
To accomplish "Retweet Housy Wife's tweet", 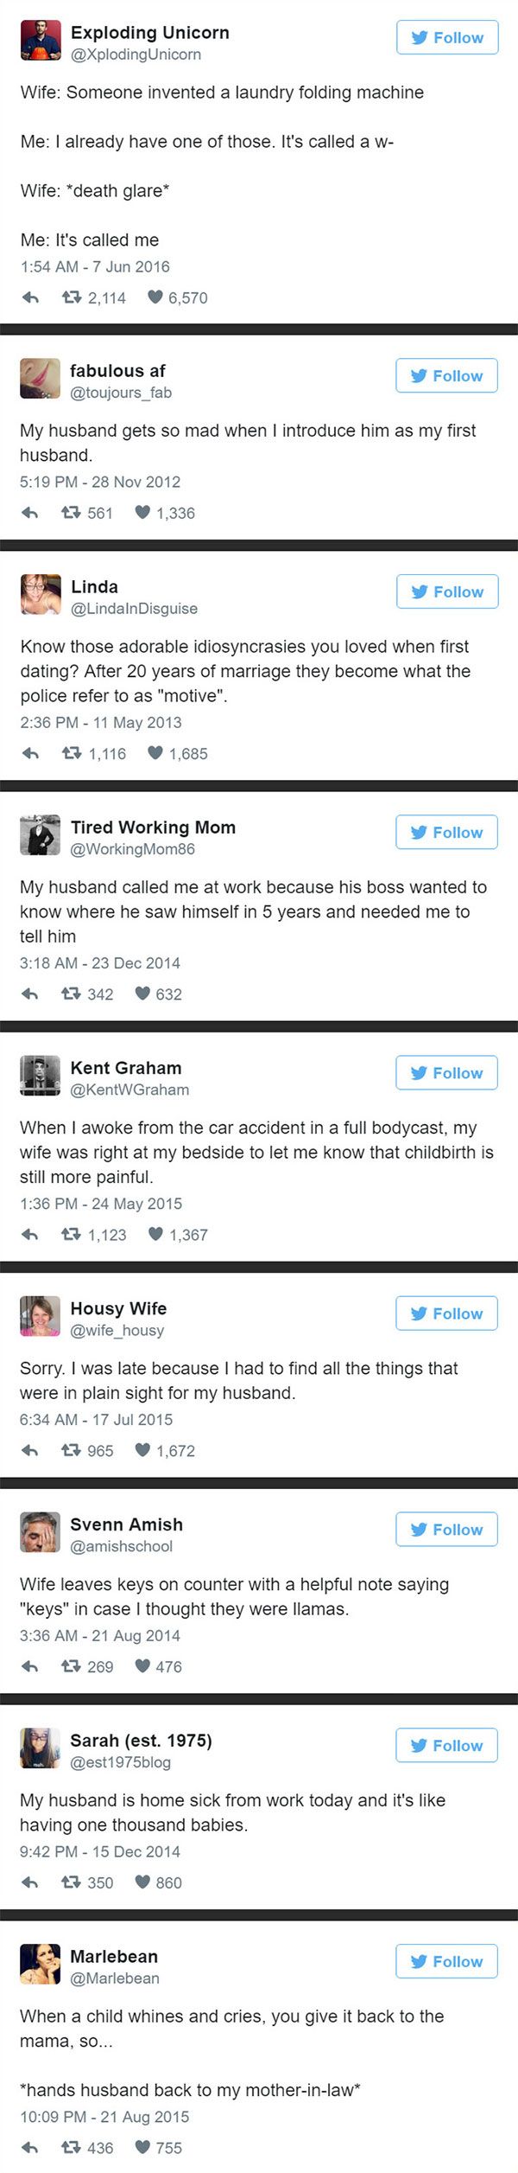I will click(72, 1451).
